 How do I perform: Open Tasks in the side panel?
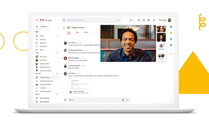[171, 39]
